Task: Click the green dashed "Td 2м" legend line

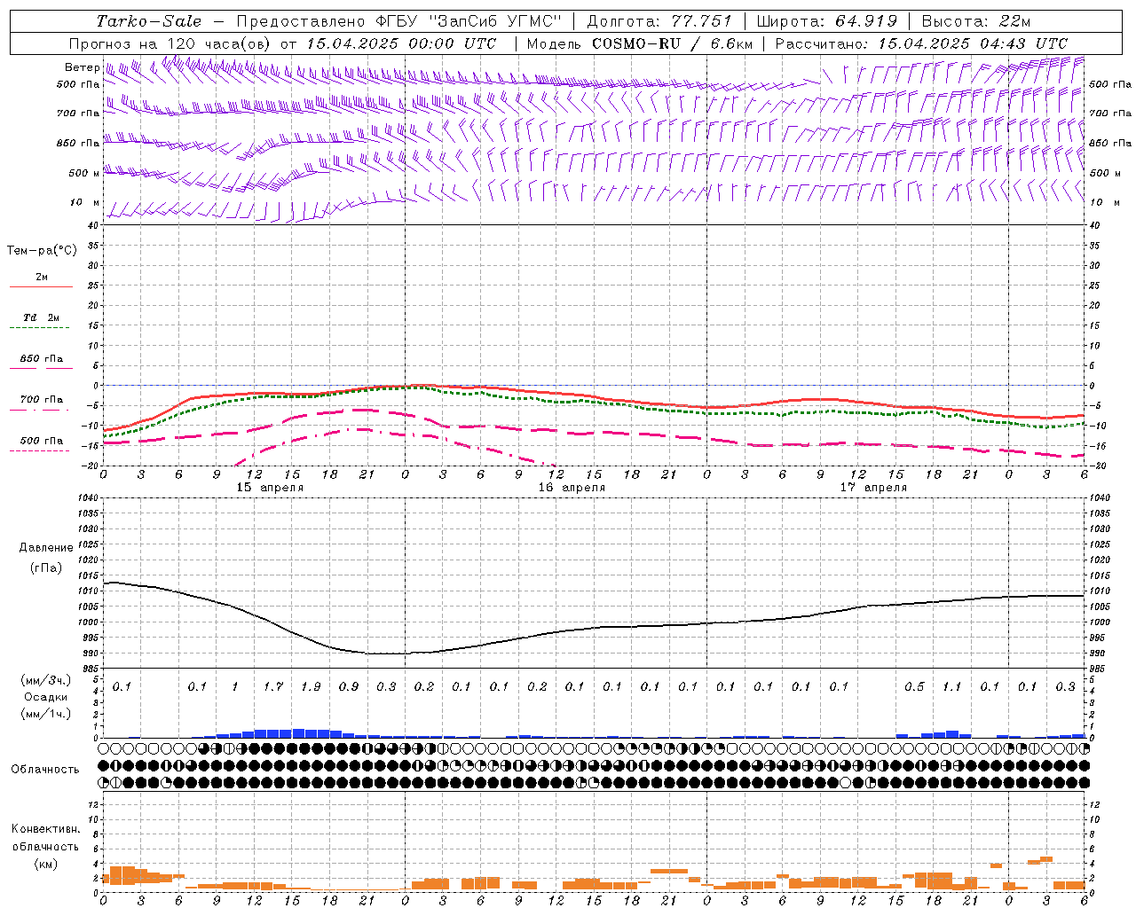Action: [41, 328]
